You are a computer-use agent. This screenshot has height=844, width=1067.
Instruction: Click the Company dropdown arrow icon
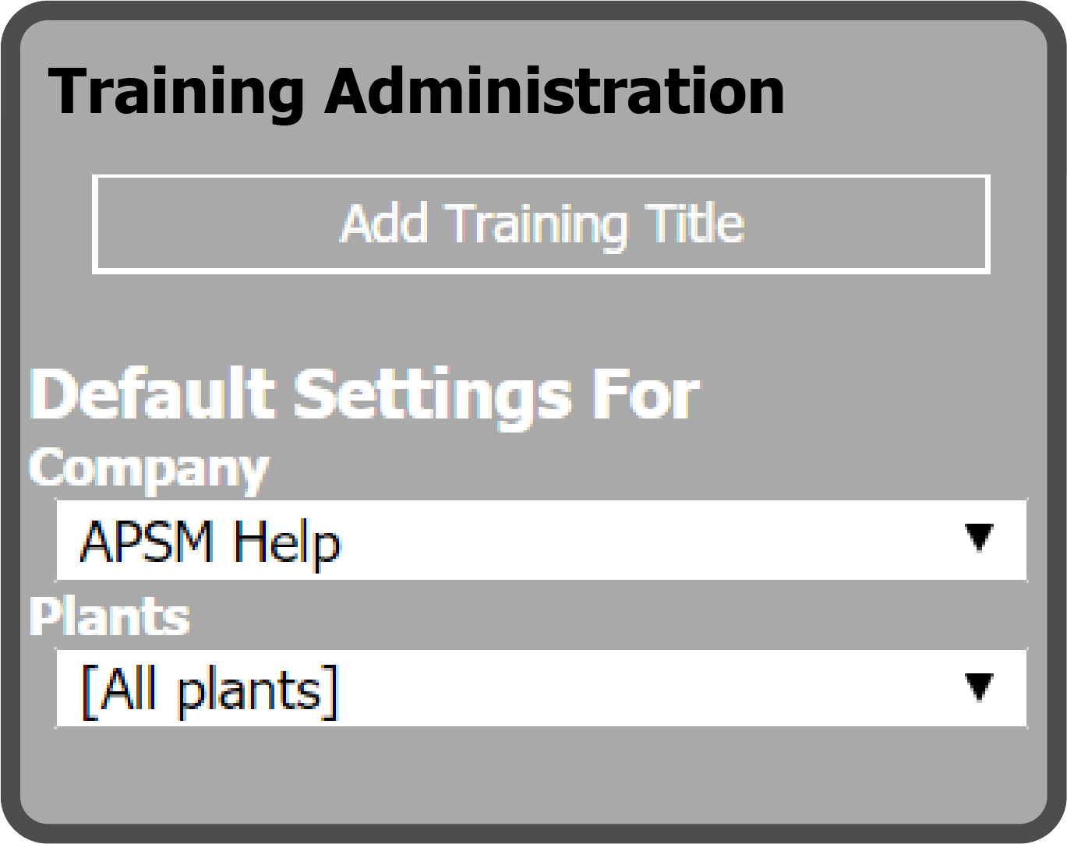coord(979,538)
